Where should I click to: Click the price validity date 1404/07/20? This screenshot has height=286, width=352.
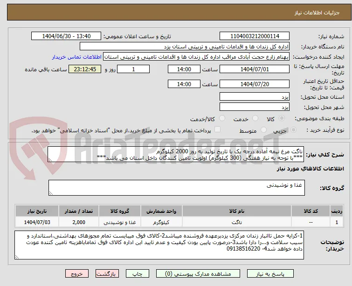(255, 84)
